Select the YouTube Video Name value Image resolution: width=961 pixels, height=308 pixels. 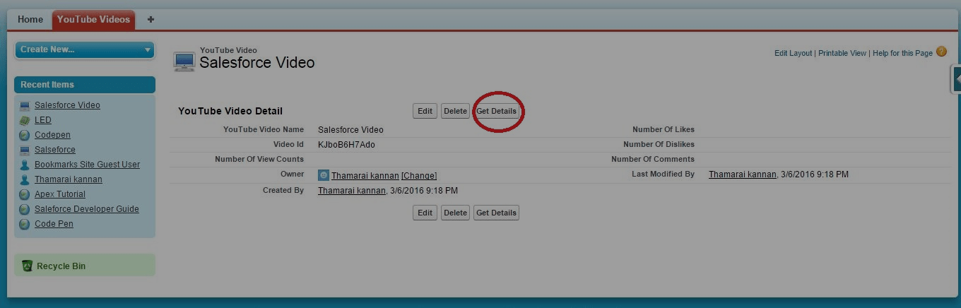tap(350, 130)
